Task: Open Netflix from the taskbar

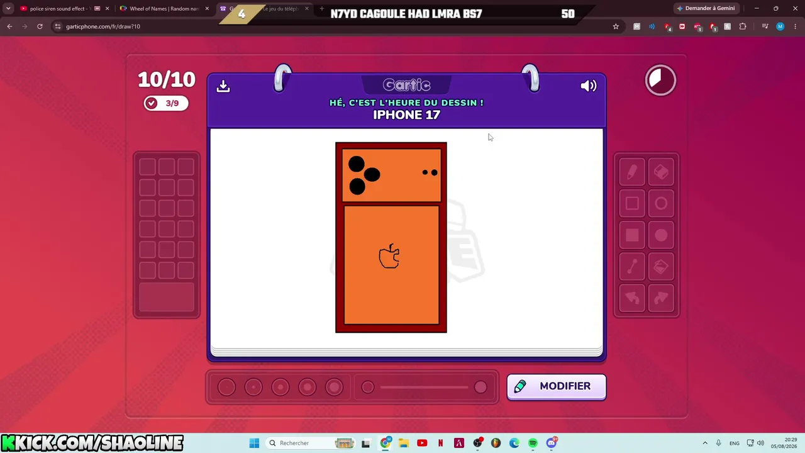Action: 440,443
